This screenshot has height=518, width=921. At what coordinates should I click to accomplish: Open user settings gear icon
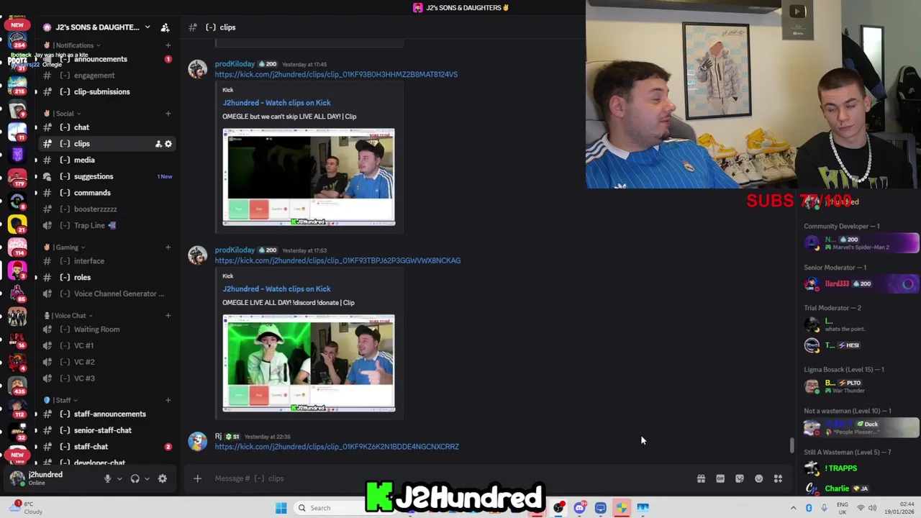(163, 478)
